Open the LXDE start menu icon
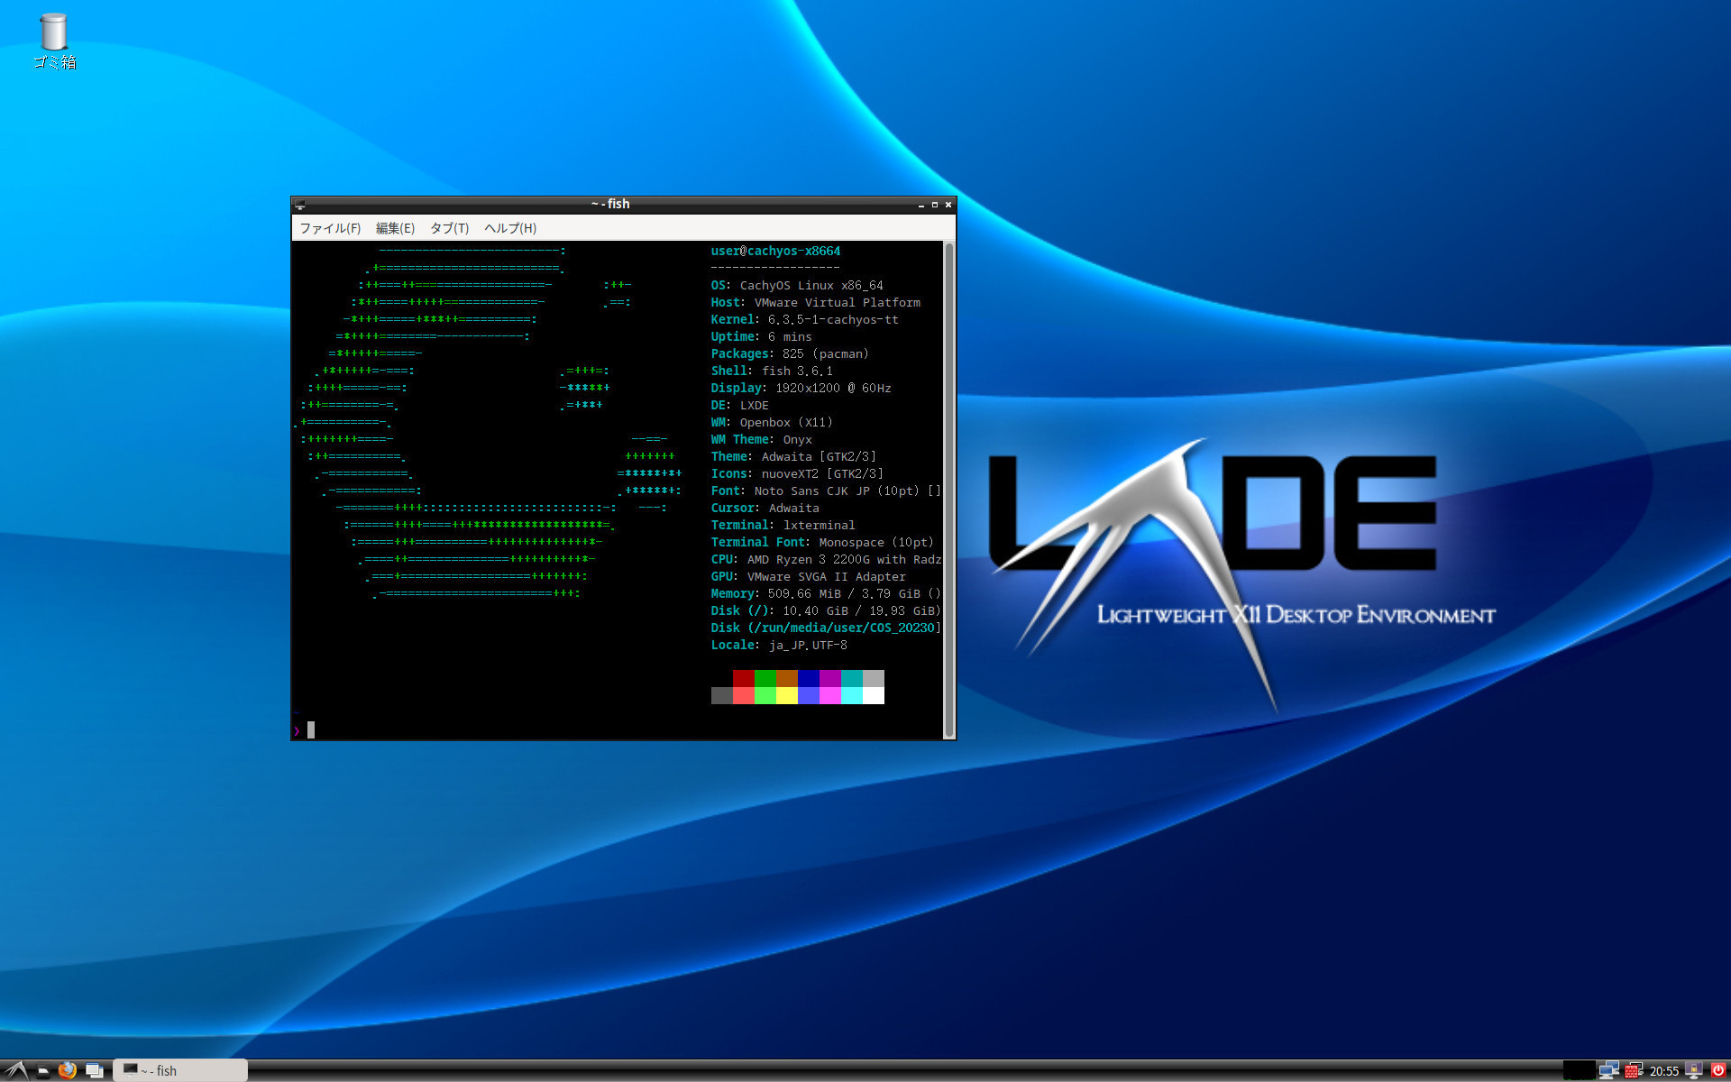 [x=16, y=1070]
